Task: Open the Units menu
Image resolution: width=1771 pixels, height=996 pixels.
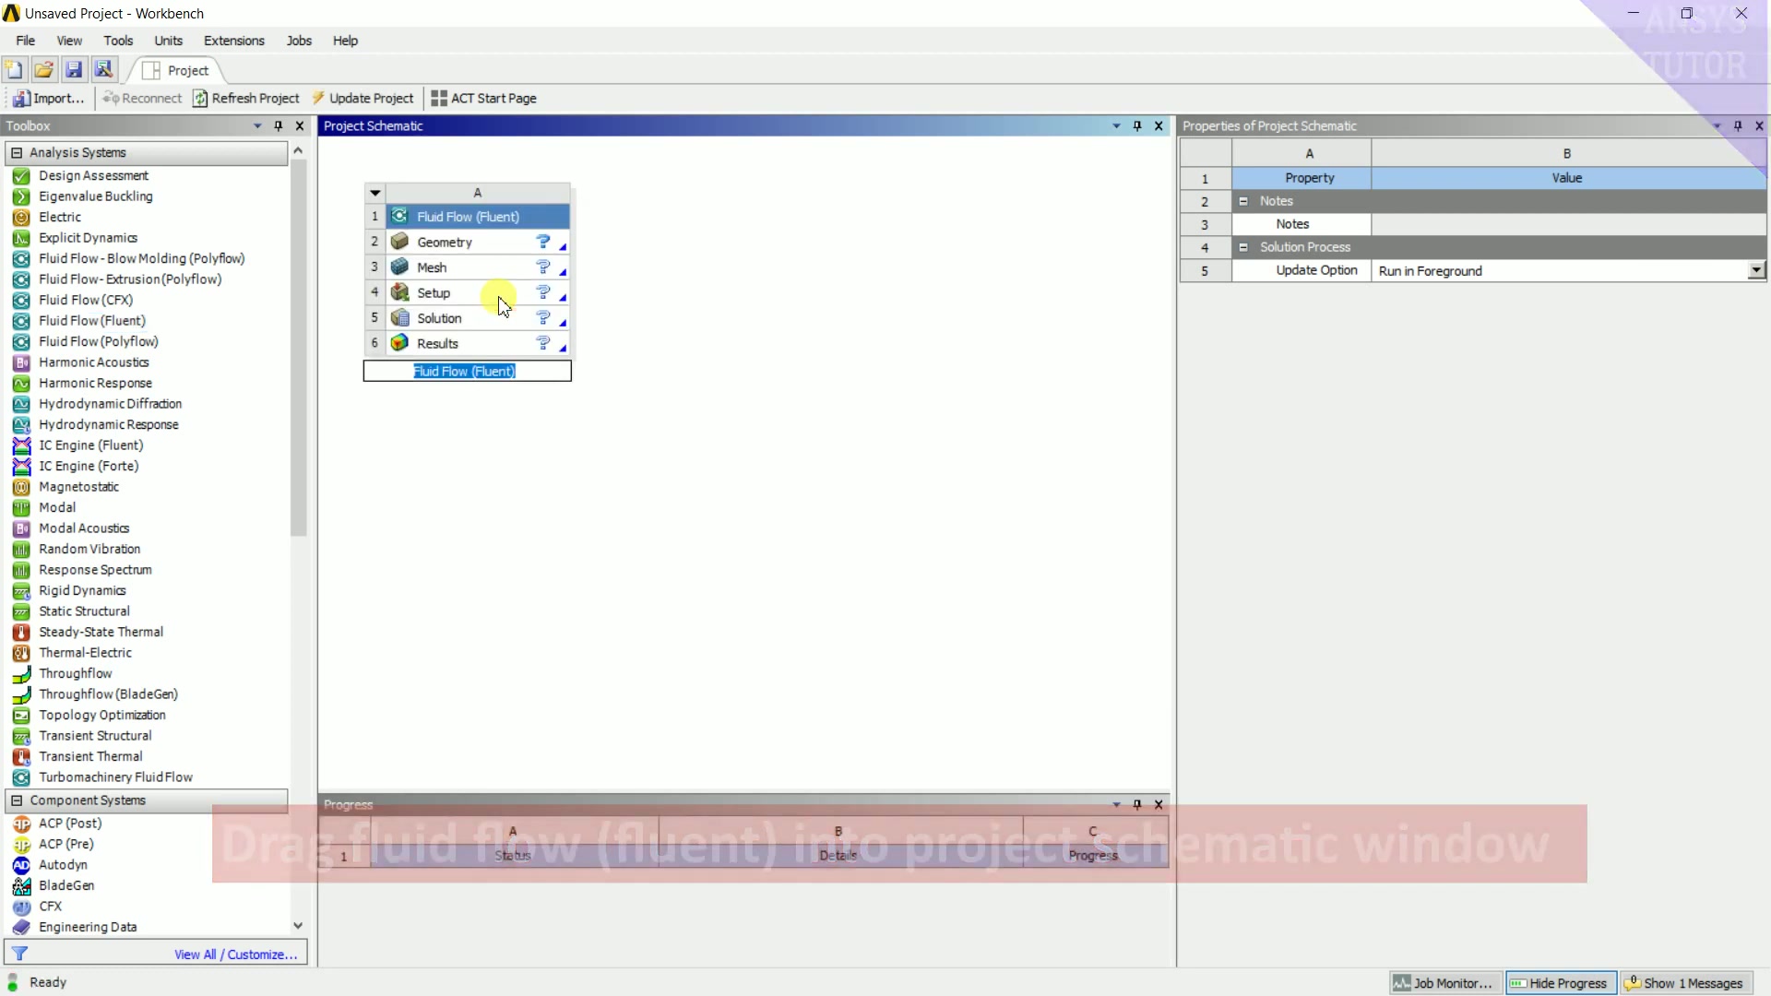Action: [x=168, y=41]
